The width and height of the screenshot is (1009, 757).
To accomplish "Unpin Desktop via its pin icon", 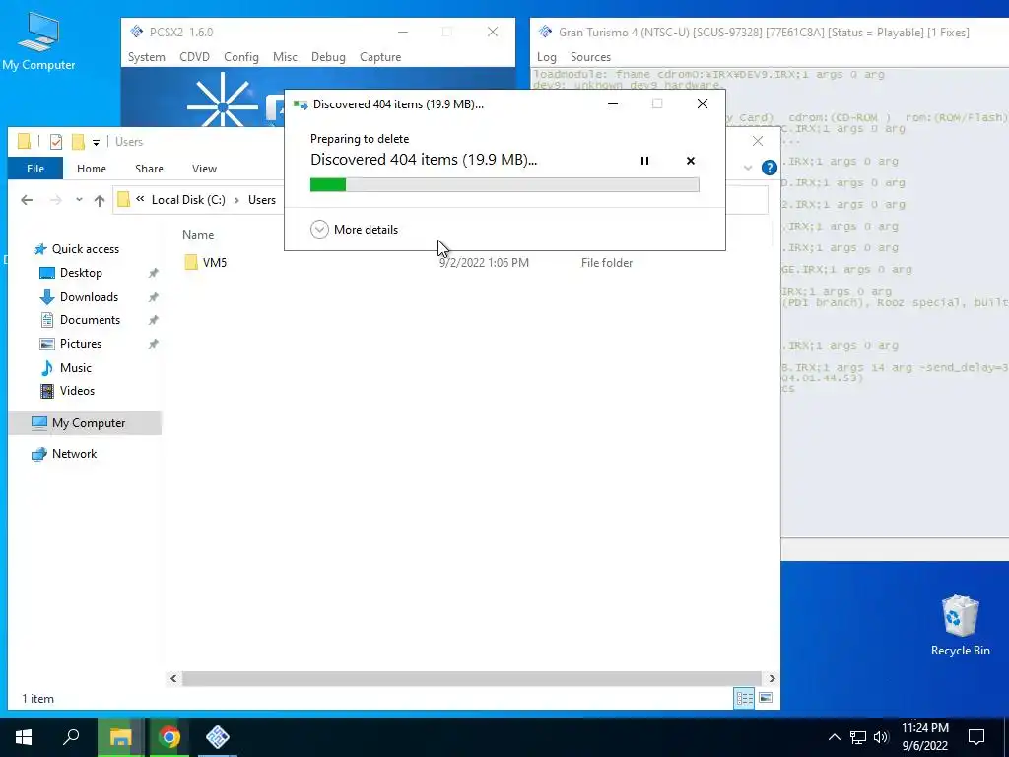I will pyautogui.click(x=153, y=273).
